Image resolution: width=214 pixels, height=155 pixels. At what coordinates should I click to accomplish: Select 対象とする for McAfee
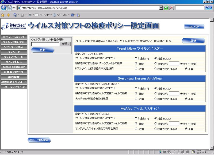tap(136, 118)
